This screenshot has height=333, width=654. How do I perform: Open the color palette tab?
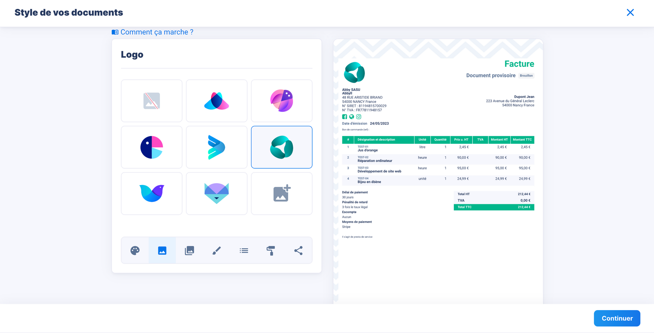(x=135, y=251)
